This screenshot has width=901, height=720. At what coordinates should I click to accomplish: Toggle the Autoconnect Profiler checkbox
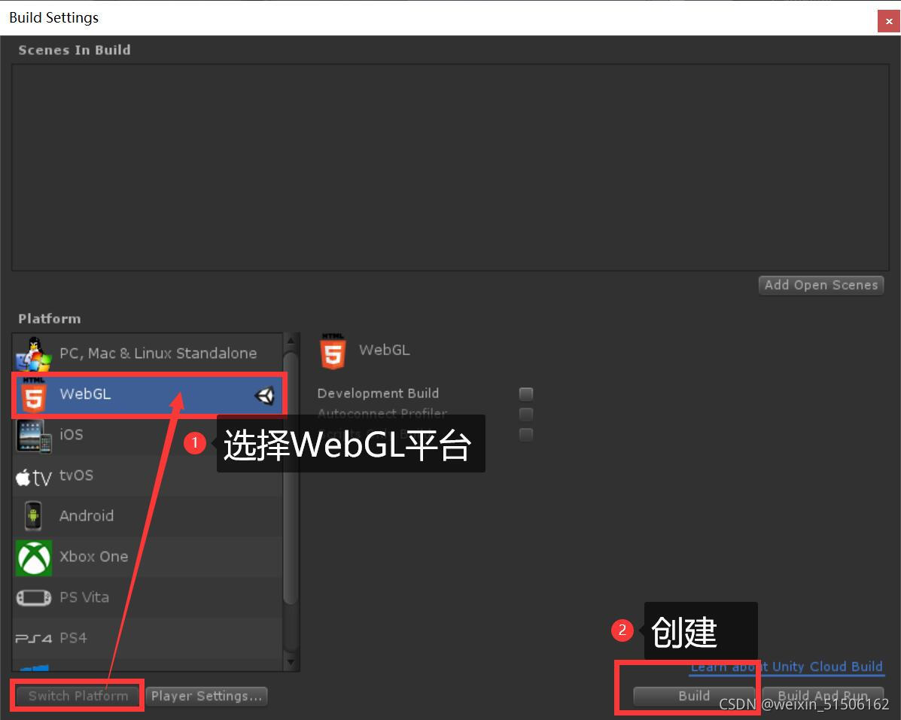click(526, 414)
